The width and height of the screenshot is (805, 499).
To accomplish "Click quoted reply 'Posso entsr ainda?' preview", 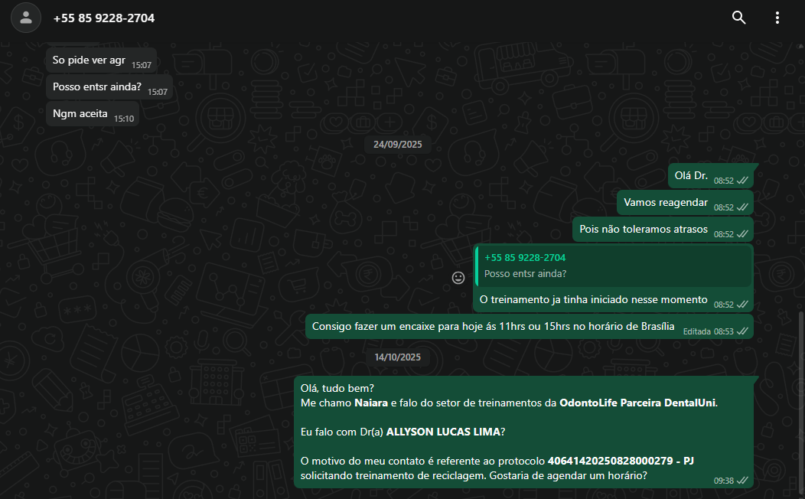I will pos(614,266).
